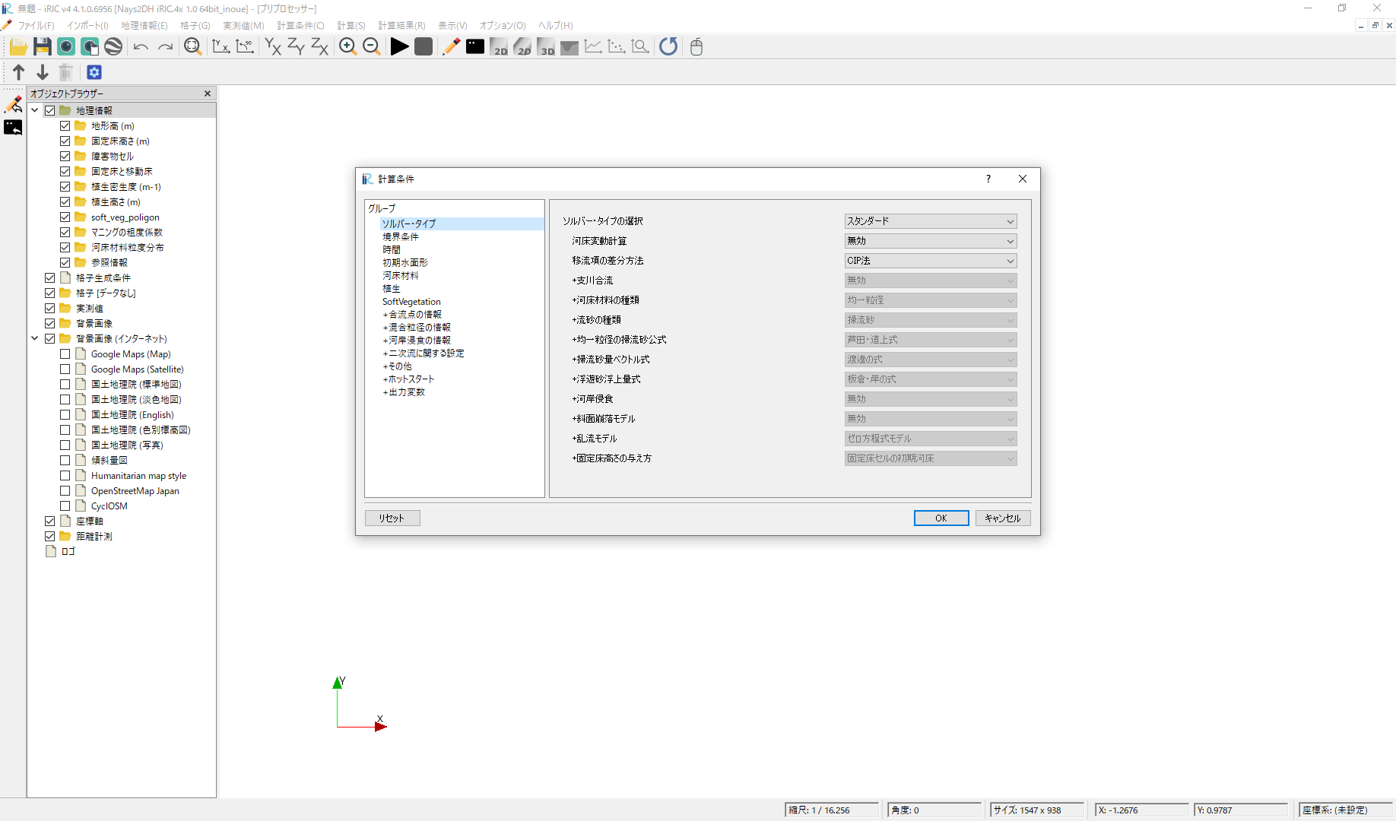This screenshot has width=1396, height=821.
Task: Open the 河床変動計算 dropdown
Action: [931, 241]
